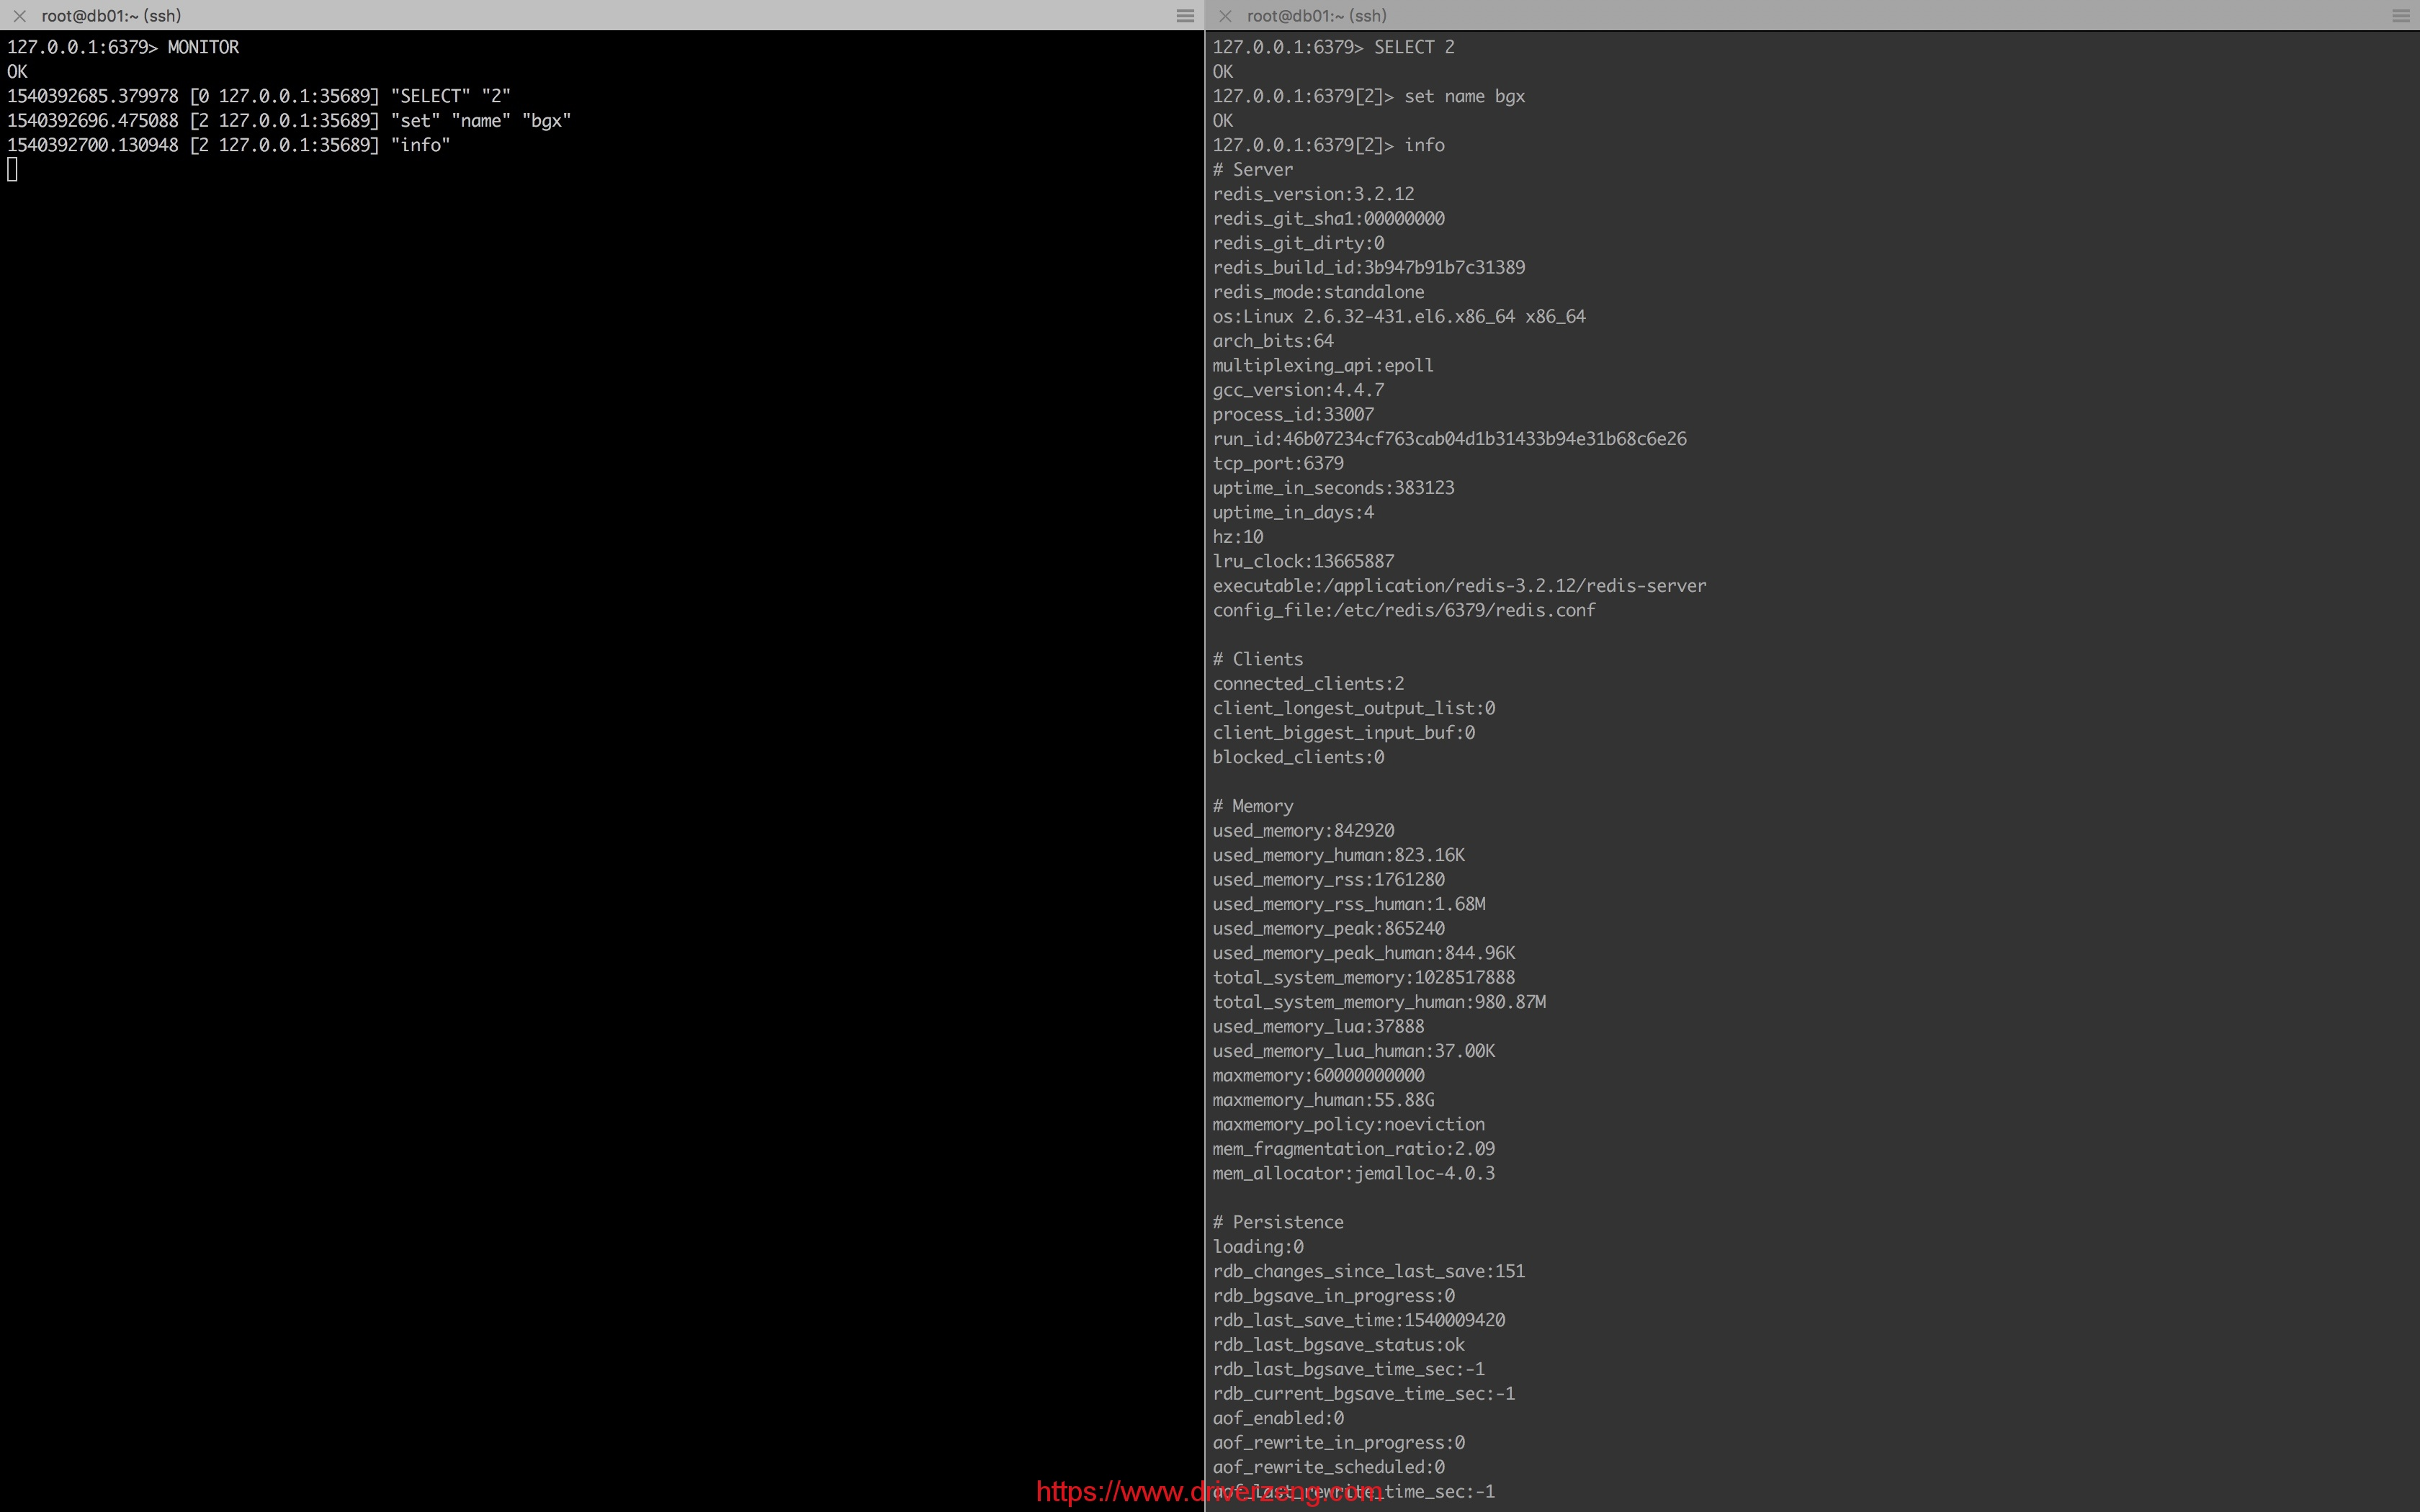Click redis_git_sha1:00000000 line
Screen dimensions: 2420x1512
1329,218
